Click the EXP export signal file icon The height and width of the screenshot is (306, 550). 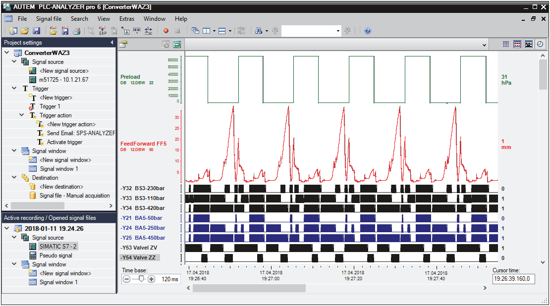(x=103, y=30)
